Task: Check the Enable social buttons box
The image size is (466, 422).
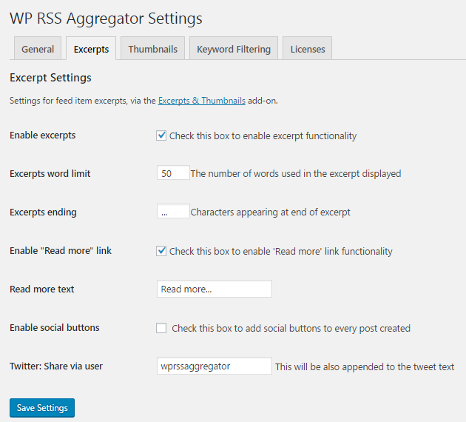Action: (x=161, y=328)
